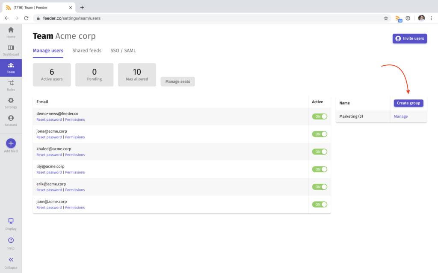Open Permissions for erik@acme.corp

[x=75, y=190]
